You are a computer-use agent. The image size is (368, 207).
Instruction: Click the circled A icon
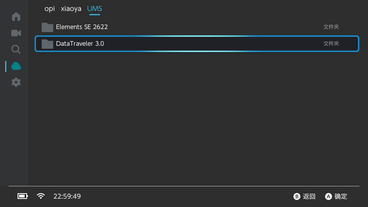click(x=328, y=196)
